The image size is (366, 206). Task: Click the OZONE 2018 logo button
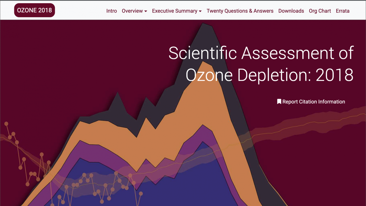[x=34, y=10]
